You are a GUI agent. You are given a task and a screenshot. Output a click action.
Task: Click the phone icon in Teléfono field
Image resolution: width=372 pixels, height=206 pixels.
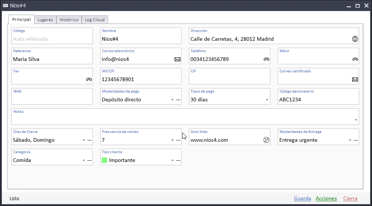click(x=266, y=59)
